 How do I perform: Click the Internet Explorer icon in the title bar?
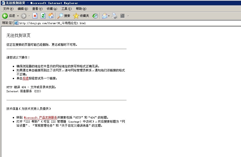click(3, 3)
